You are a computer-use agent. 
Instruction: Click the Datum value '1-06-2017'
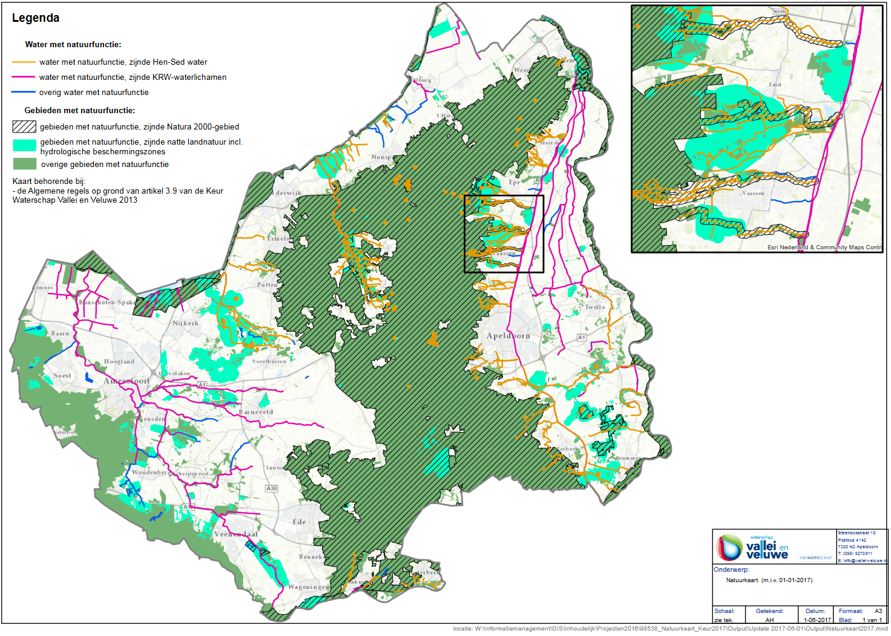pyautogui.click(x=817, y=620)
